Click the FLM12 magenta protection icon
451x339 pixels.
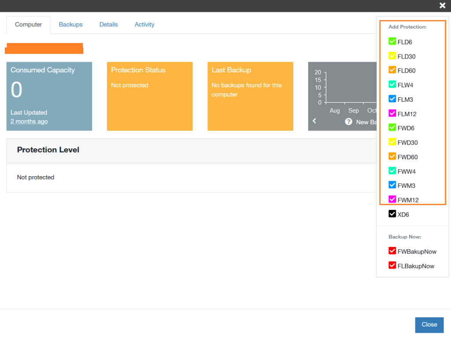tap(392, 113)
